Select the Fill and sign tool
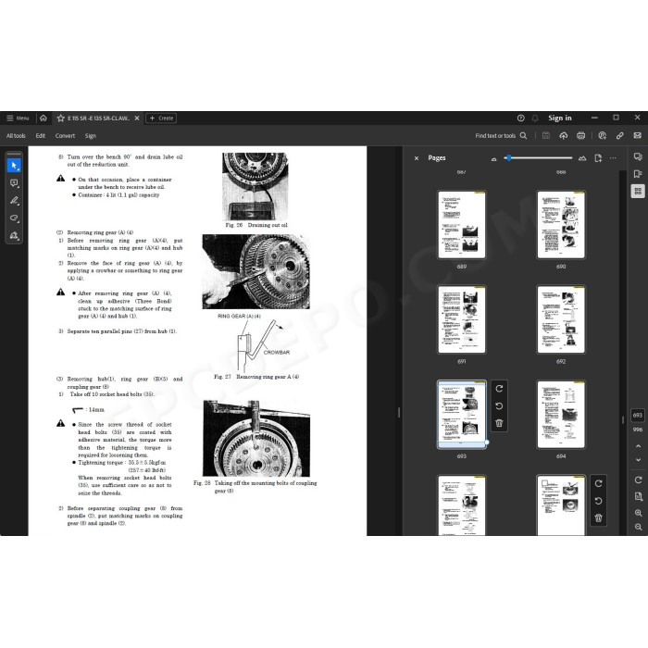648x648 pixels. point(14,235)
